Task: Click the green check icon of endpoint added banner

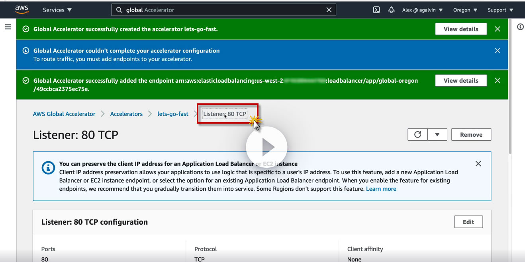Action: pos(26,80)
